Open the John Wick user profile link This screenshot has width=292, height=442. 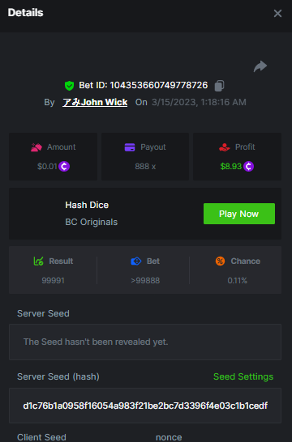point(95,102)
